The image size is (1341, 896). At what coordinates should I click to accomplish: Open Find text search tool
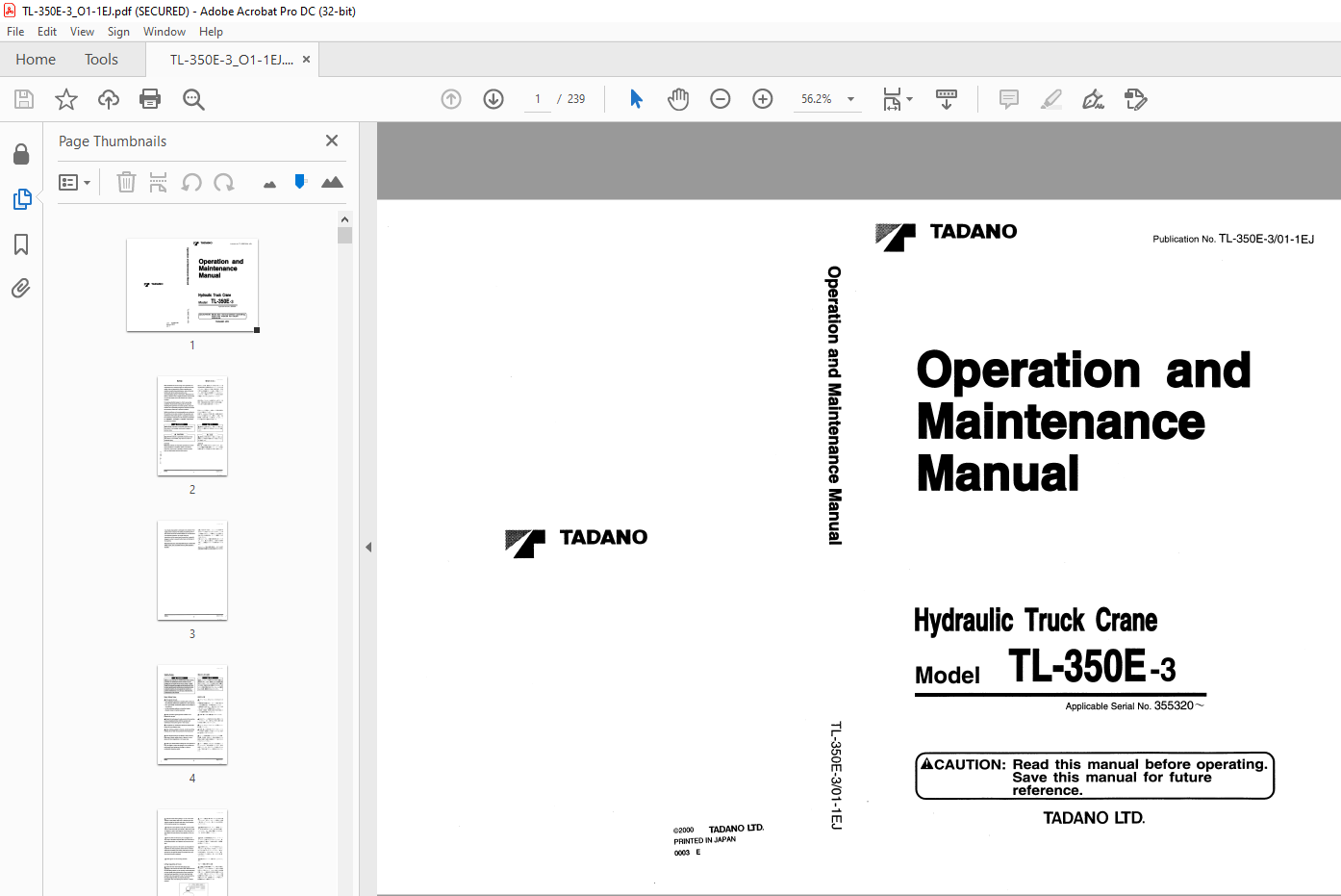tap(193, 99)
